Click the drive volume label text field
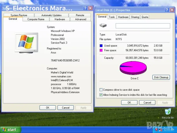 tap(143, 26)
